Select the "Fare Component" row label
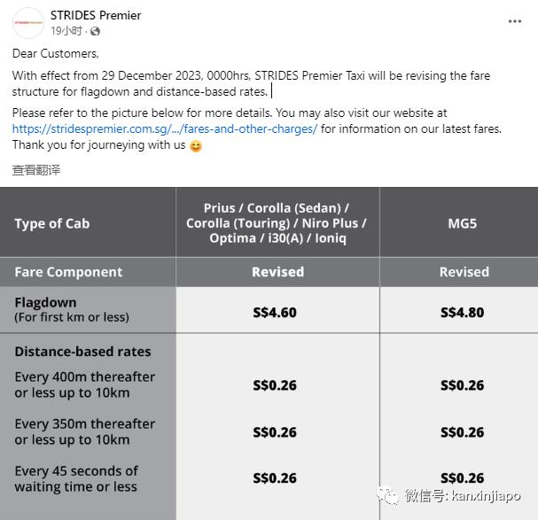 click(68, 272)
